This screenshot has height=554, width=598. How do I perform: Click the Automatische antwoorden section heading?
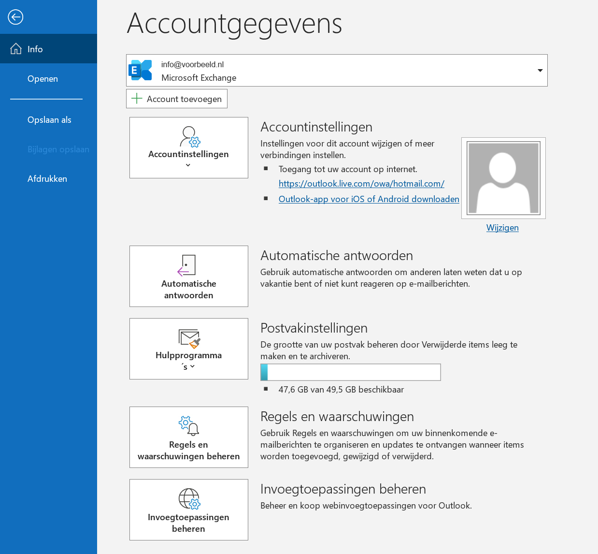(337, 255)
